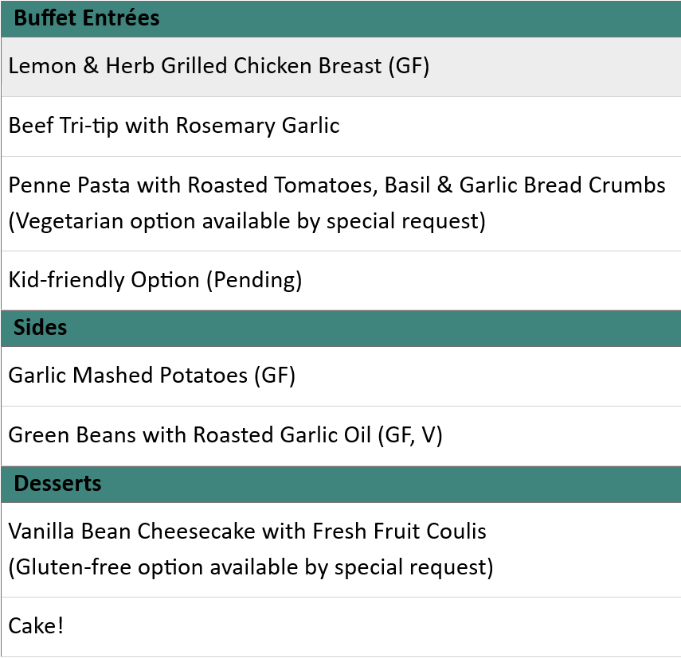Click the Penne Pasta with Roasted Tomatoes line
Screen dimensions: 681x658
pos(337,185)
